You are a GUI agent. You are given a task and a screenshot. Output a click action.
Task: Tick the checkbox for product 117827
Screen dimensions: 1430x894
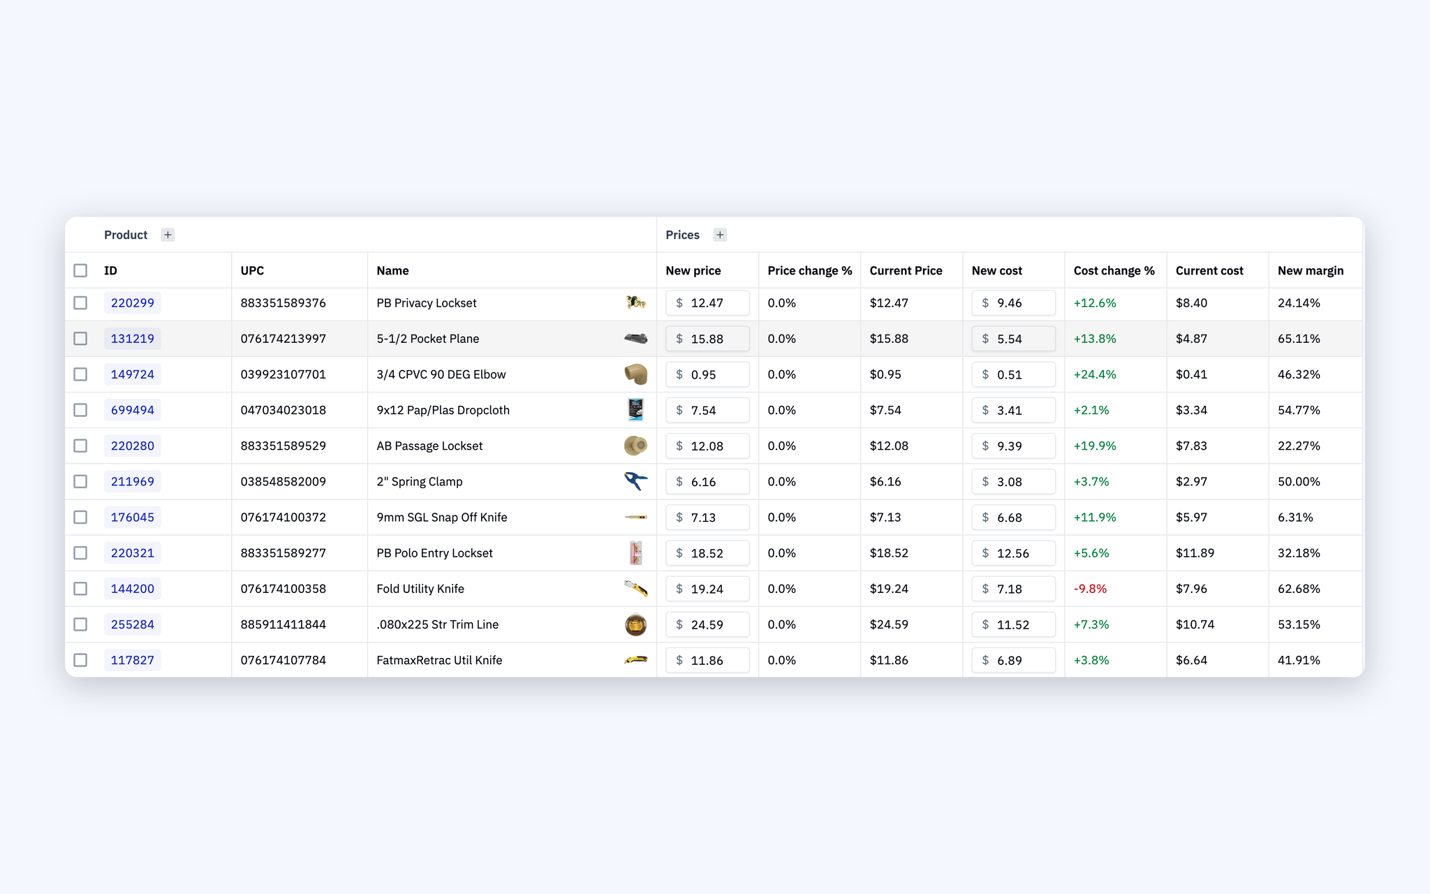pyautogui.click(x=80, y=660)
